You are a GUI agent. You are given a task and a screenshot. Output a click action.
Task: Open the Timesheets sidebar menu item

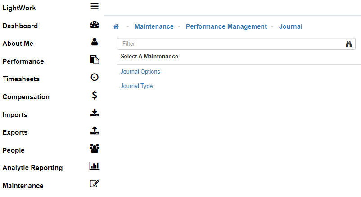[21, 79]
